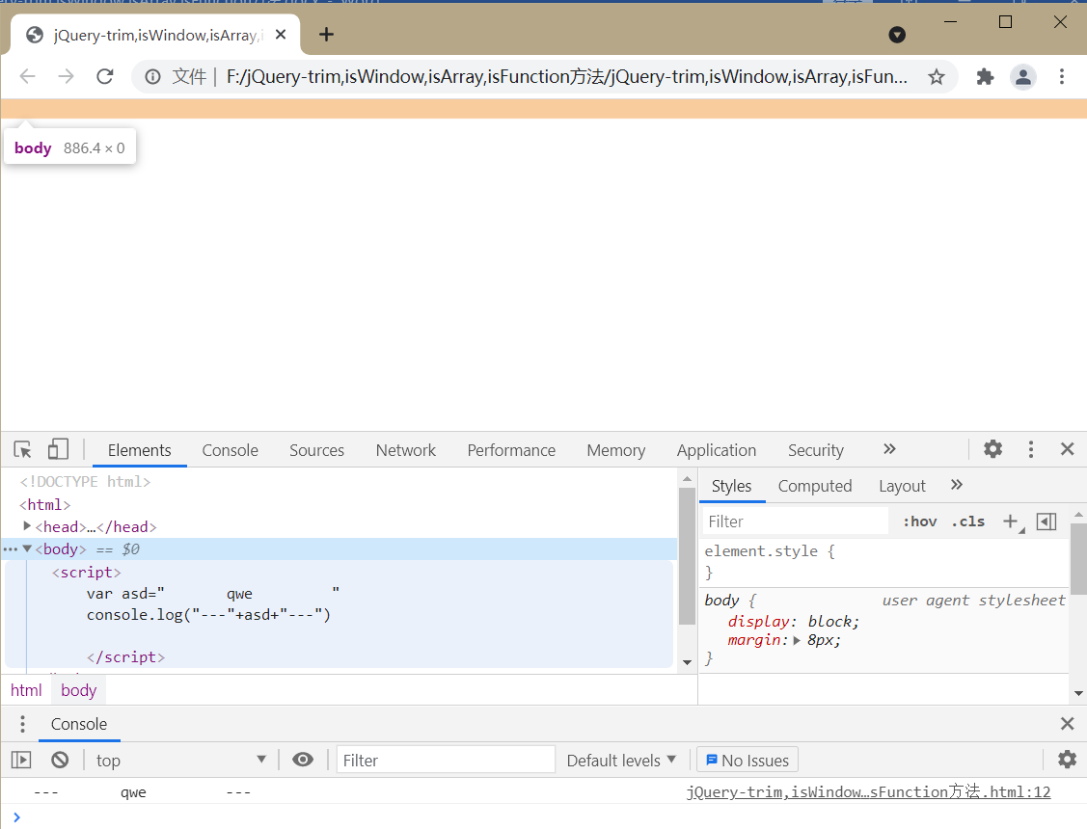The width and height of the screenshot is (1087, 829).
Task: Show the console sidebar
Action: (x=21, y=760)
